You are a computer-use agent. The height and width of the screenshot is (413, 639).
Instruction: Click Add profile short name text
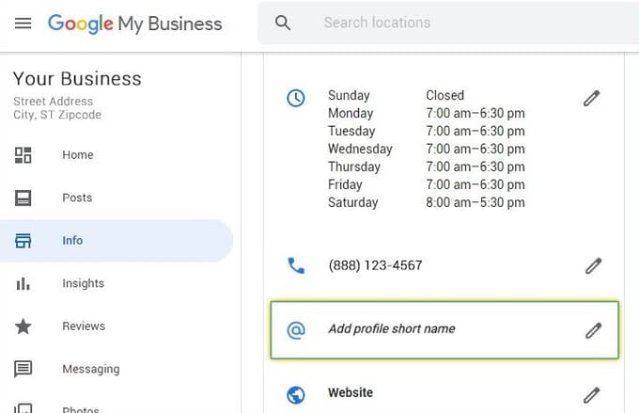392,328
